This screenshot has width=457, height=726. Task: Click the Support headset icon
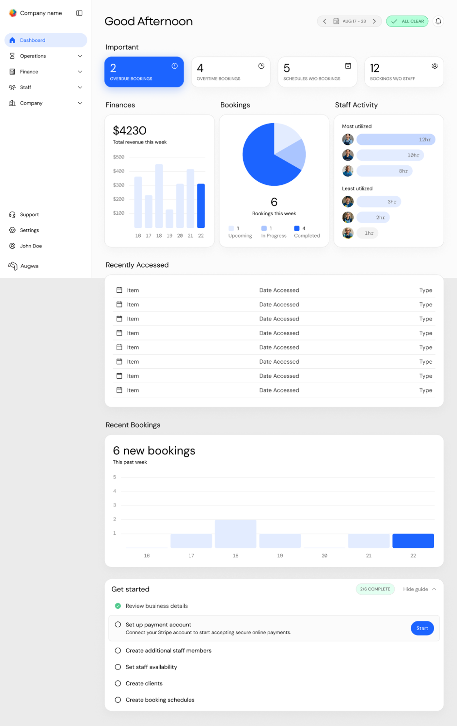(x=12, y=215)
